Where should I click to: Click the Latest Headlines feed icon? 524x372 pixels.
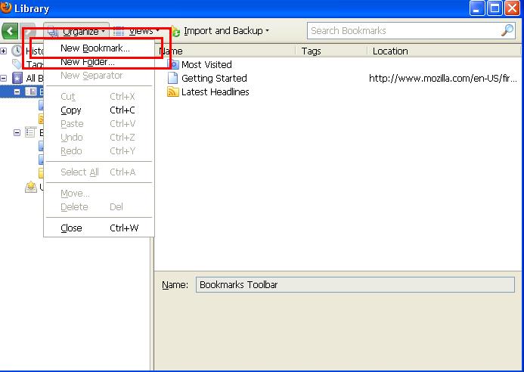pyautogui.click(x=172, y=92)
